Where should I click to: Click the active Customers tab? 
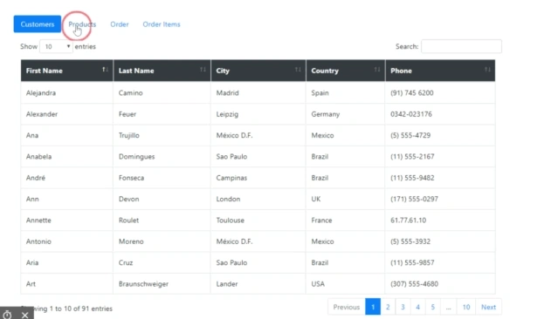click(x=38, y=24)
